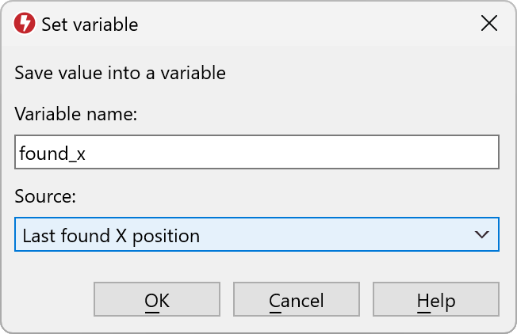Close the Set variable dialog
The image size is (517, 334).
489,24
